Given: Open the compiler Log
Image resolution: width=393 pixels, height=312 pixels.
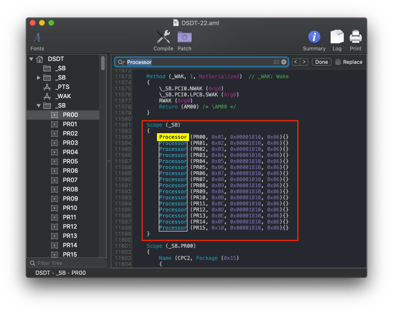Looking at the screenshot, I should point(337,37).
